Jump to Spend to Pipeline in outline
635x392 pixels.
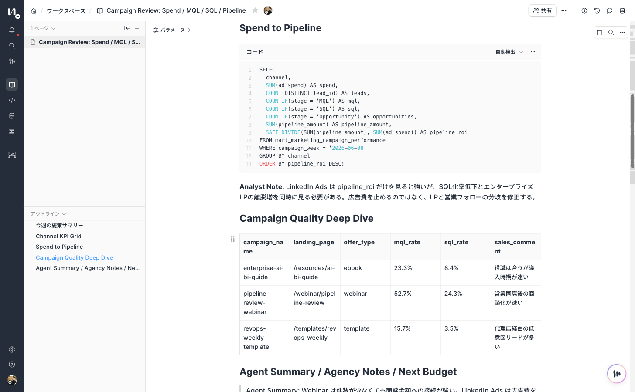[x=59, y=247]
